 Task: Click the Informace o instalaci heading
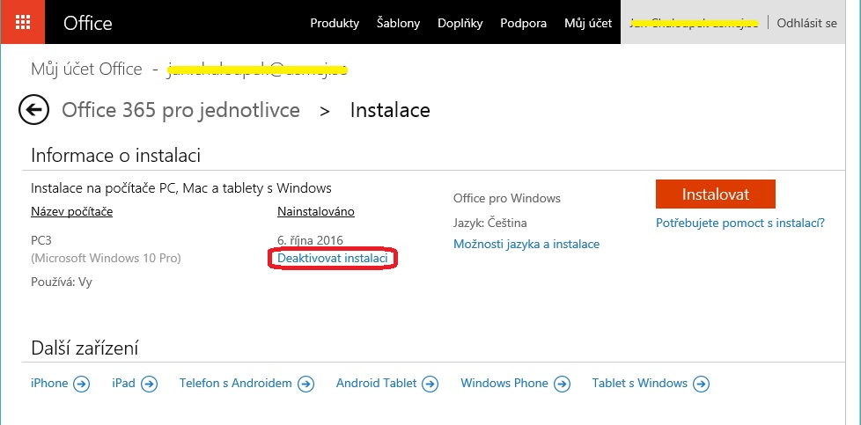(x=115, y=156)
